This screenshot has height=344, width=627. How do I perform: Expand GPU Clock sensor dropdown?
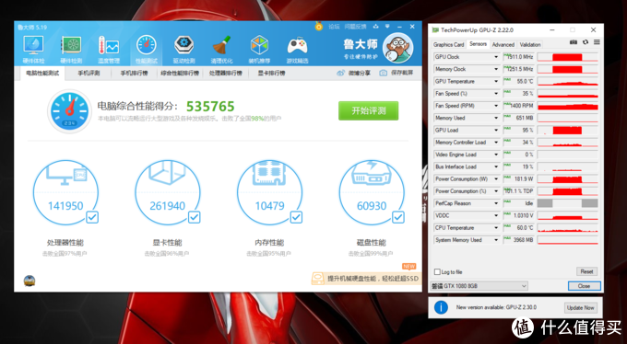[x=496, y=57]
